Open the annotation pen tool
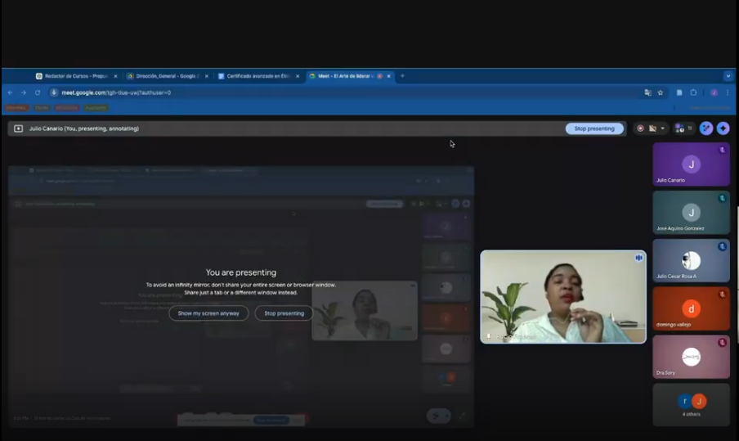This screenshot has width=739, height=441. (x=706, y=128)
